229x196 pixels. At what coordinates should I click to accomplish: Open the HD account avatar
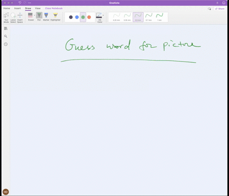6,192
